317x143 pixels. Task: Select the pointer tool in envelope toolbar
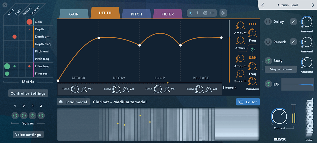(x=191, y=13)
